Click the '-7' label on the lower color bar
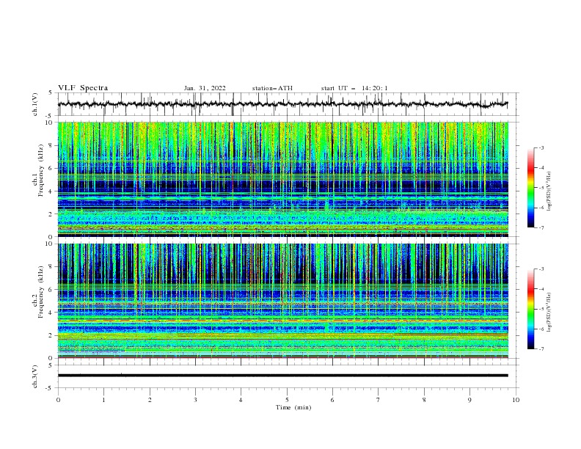 coord(541,349)
